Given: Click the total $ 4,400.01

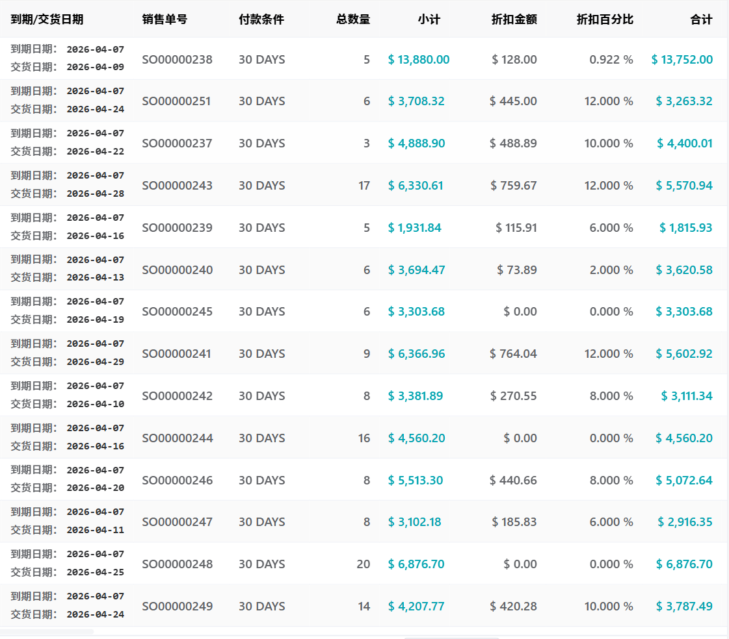Looking at the screenshot, I should (x=685, y=144).
